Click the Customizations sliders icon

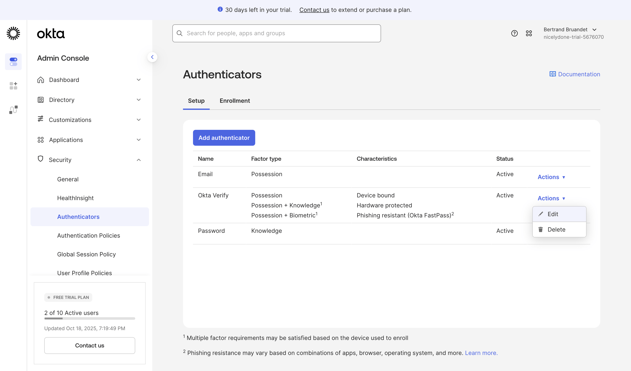coord(40,119)
